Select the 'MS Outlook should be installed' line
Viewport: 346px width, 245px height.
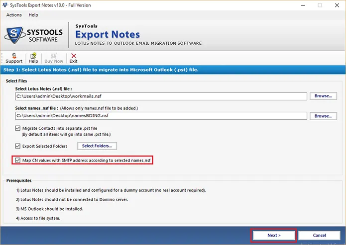pos(49,209)
